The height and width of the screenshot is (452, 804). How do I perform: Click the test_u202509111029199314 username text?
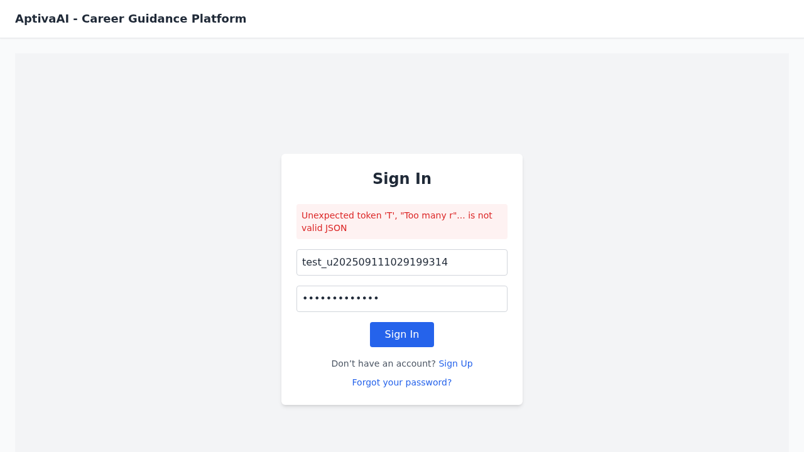coord(375,262)
